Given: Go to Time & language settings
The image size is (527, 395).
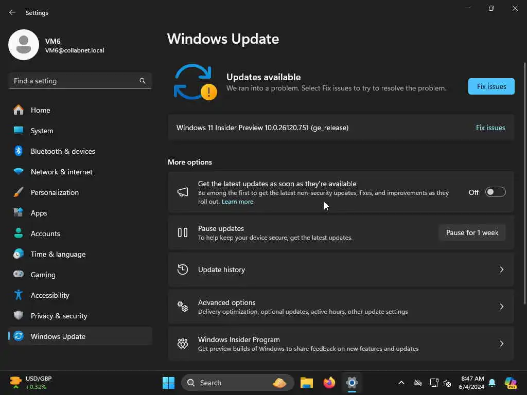Looking at the screenshot, I should click(80, 254).
